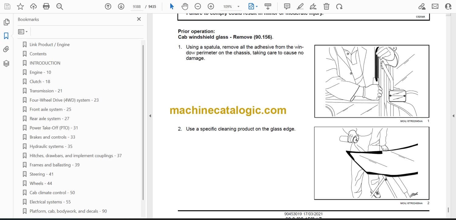Open the fit page options dropdown
The height and width of the screenshot is (220, 456).
pyautogui.click(x=257, y=6)
